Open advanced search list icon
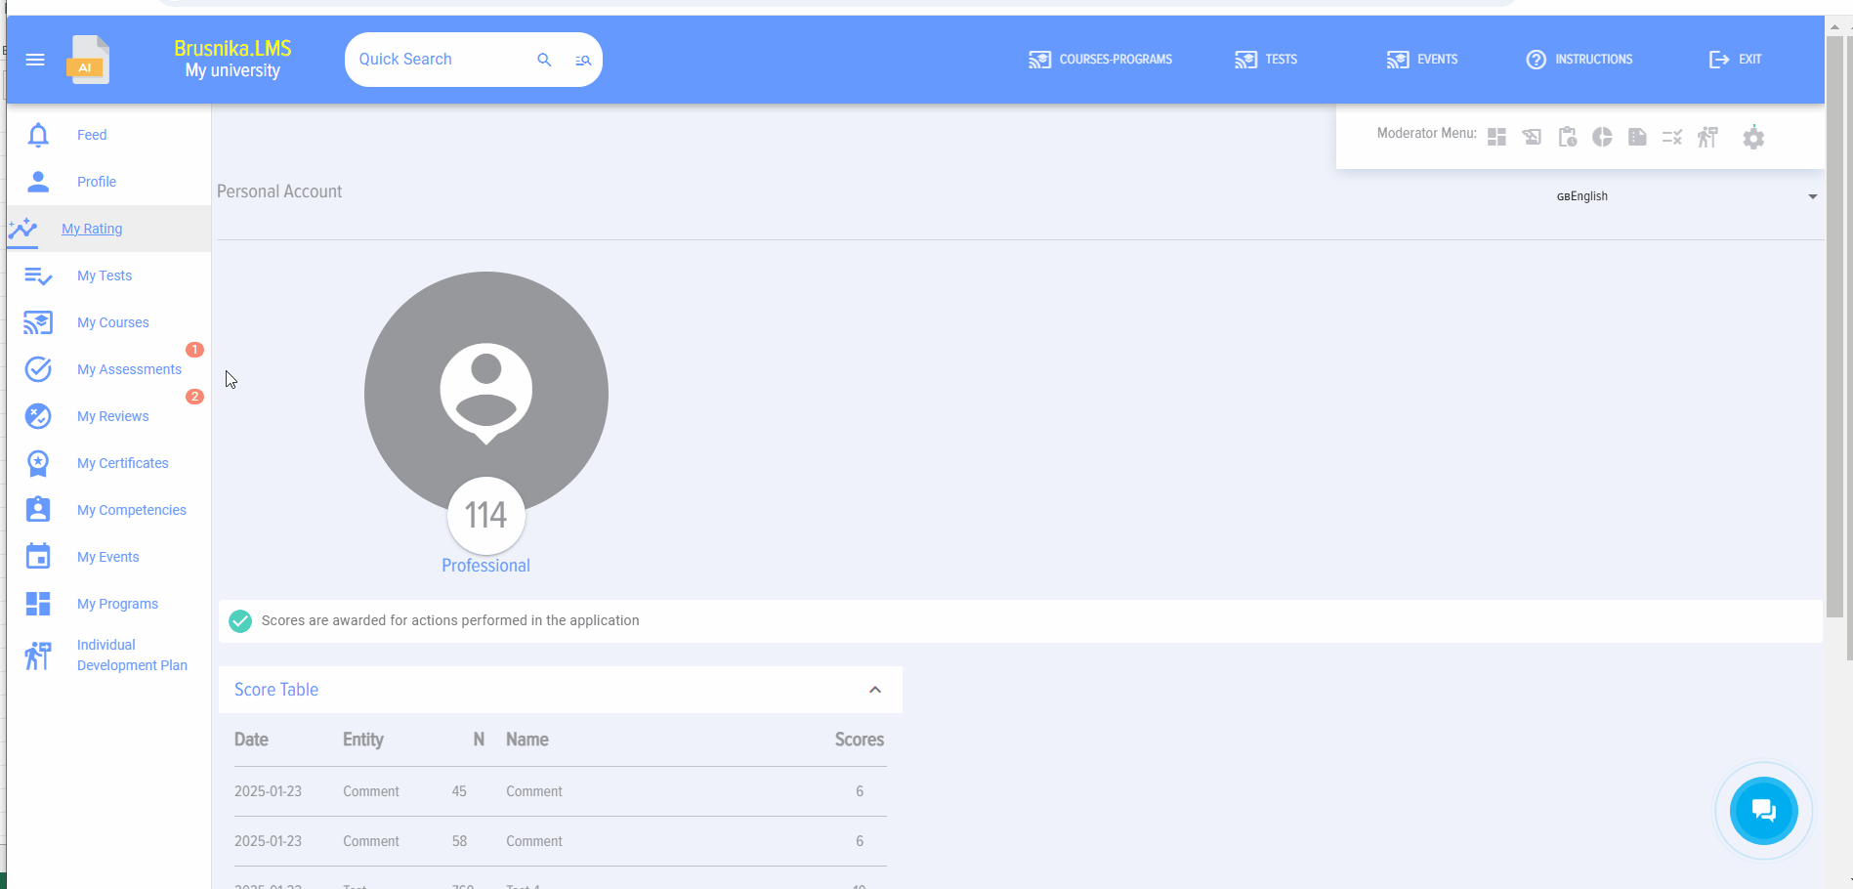The width and height of the screenshot is (1853, 889). 583,61
